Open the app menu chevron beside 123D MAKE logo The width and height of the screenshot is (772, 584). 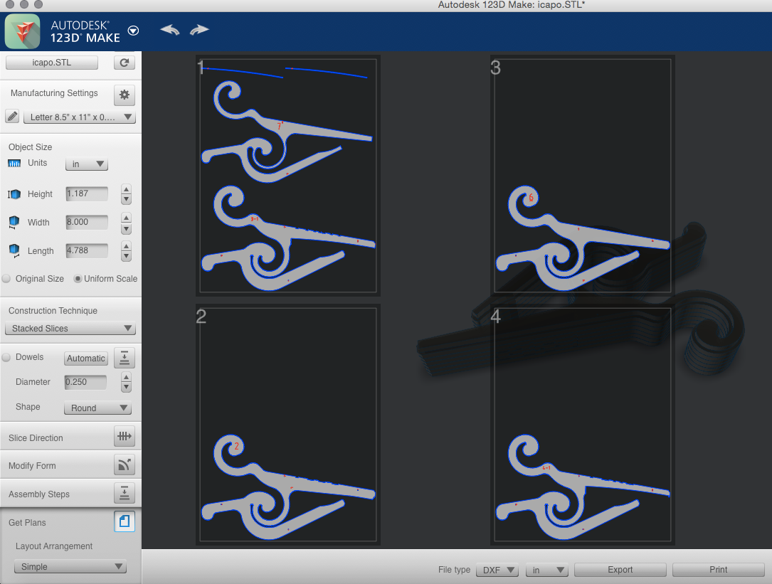point(133,31)
